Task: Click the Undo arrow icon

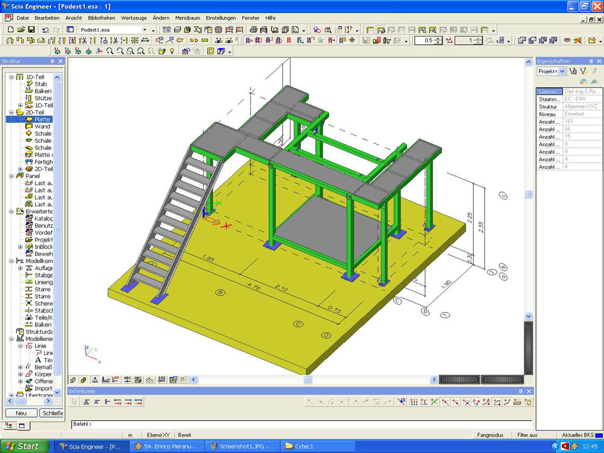Action: (44, 30)
